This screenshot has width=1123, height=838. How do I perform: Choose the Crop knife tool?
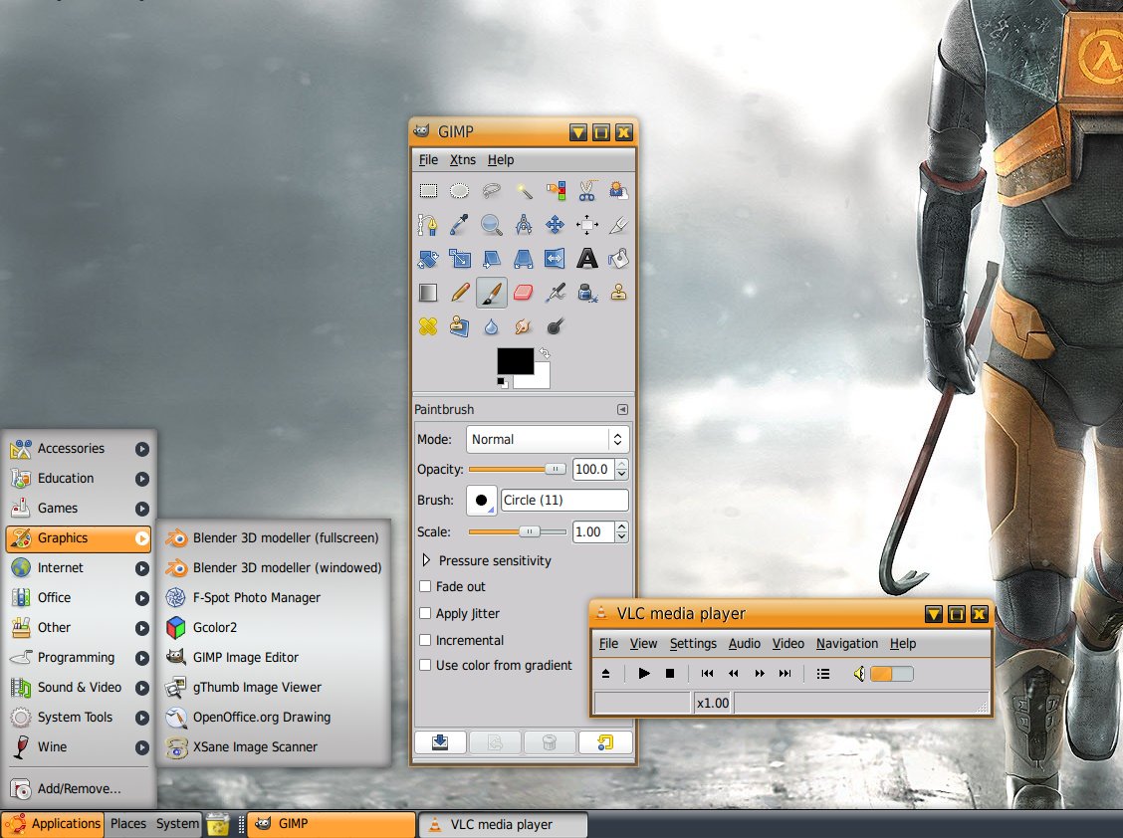(x=619, y=225)
